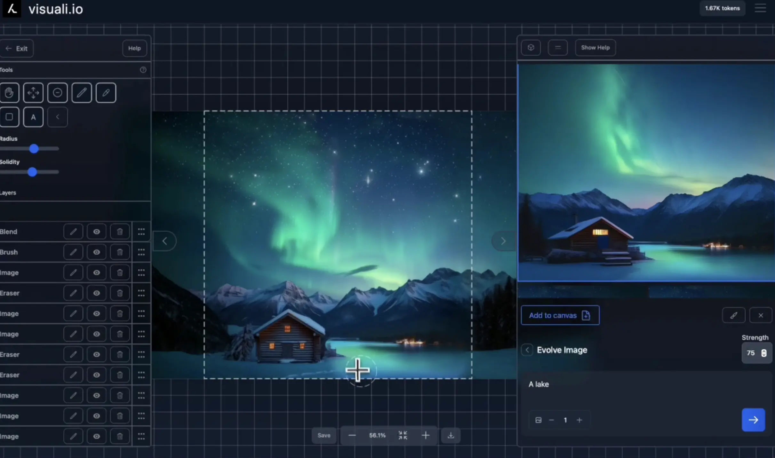Click the minimize-line icon beside Show Help
The height and width of the screenshot is (458, 775).
click(558, 48)
